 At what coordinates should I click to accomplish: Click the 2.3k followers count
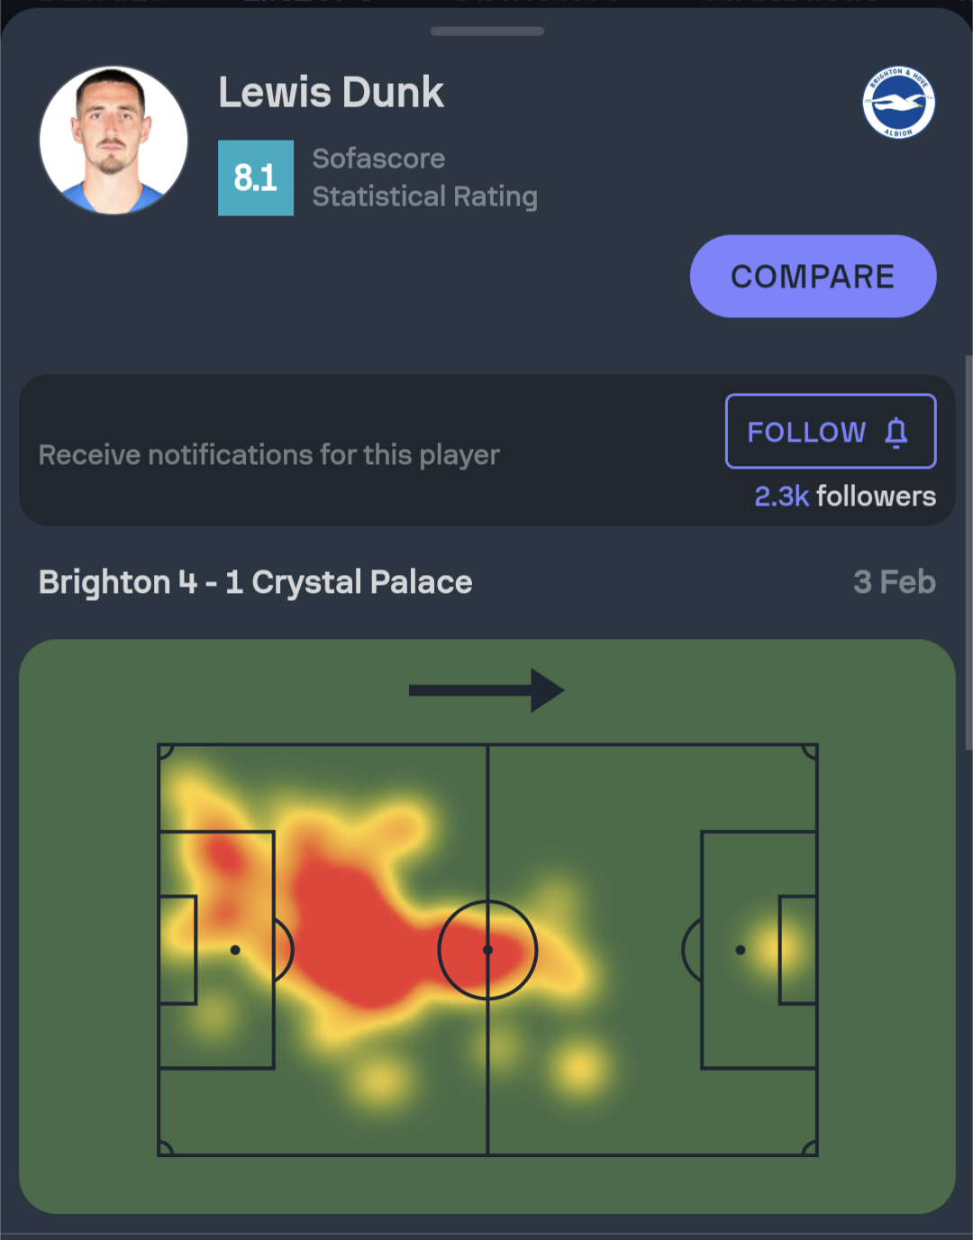point(845,497)
